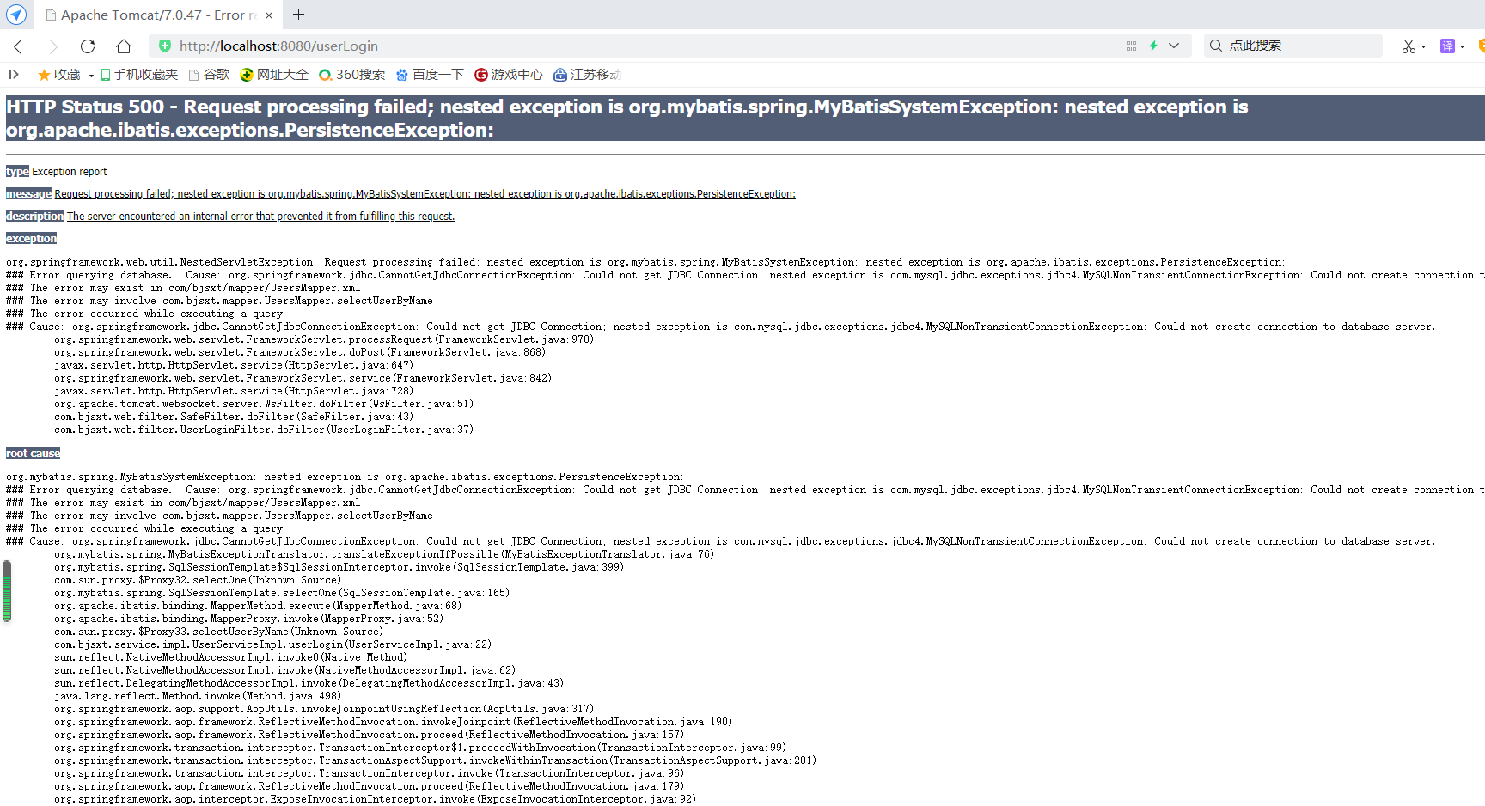Click 'MapperProxy.invoke' stack line
Image resolution: width=1485 pixels, height=806 pixels.
pyautogui.click(x=249, y=619)
